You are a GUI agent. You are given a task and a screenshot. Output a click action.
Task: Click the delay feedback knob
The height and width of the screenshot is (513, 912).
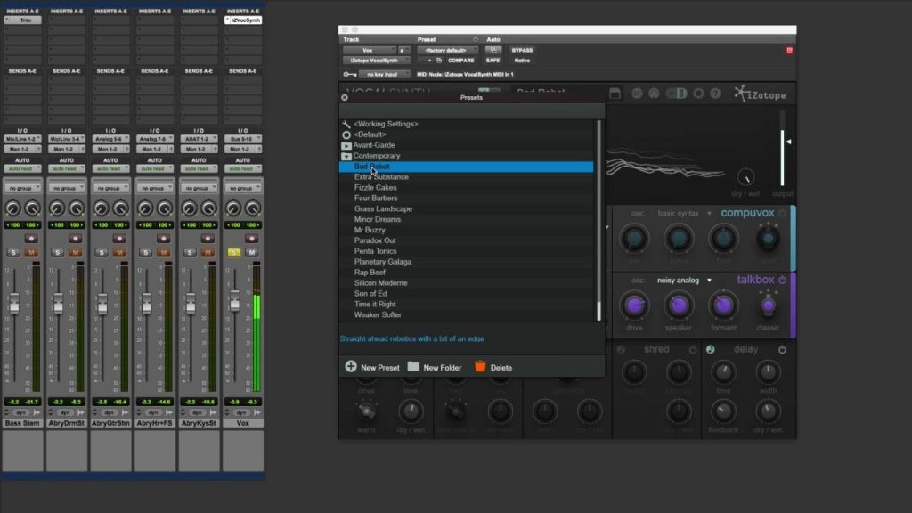(x=723, y=411)
